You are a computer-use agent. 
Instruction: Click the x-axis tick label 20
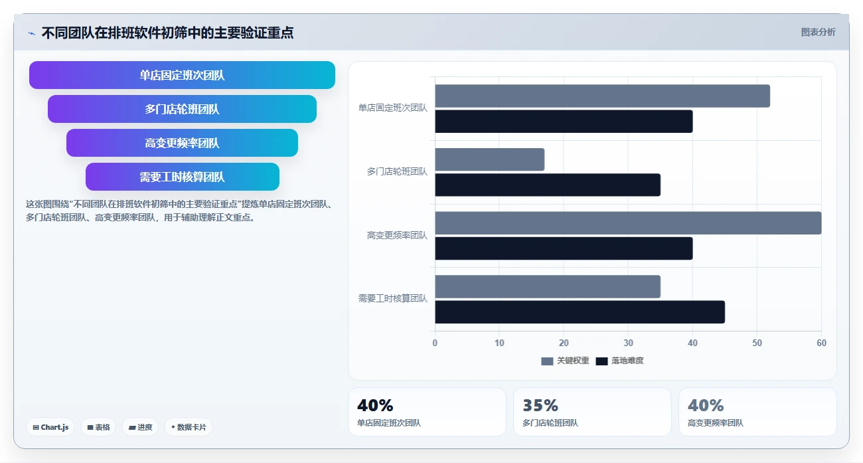click(564, 343)
